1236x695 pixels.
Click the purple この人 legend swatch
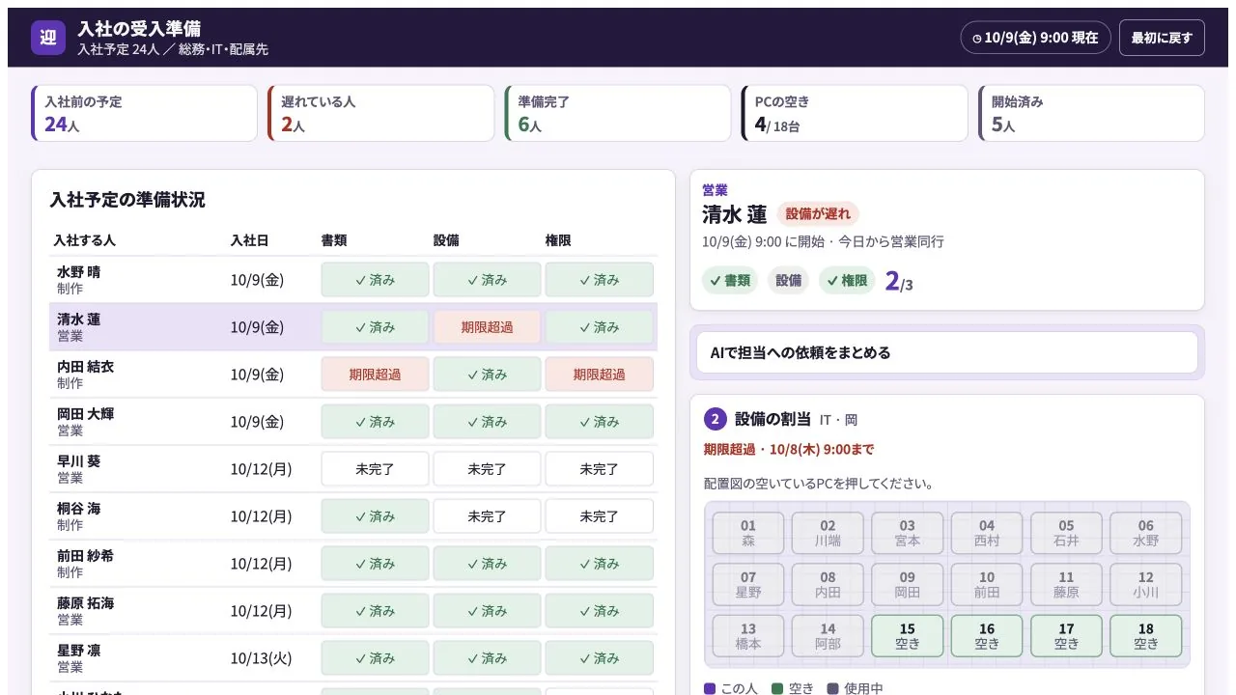710,689
